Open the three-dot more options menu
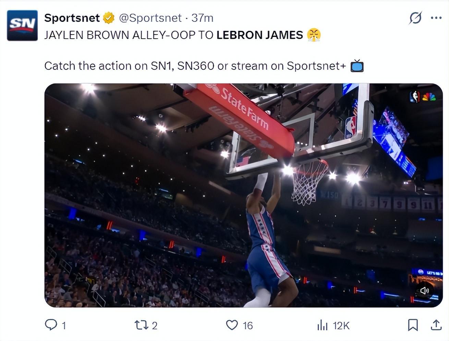Viewport: 449px width, 341px height. tap(436, 18)
